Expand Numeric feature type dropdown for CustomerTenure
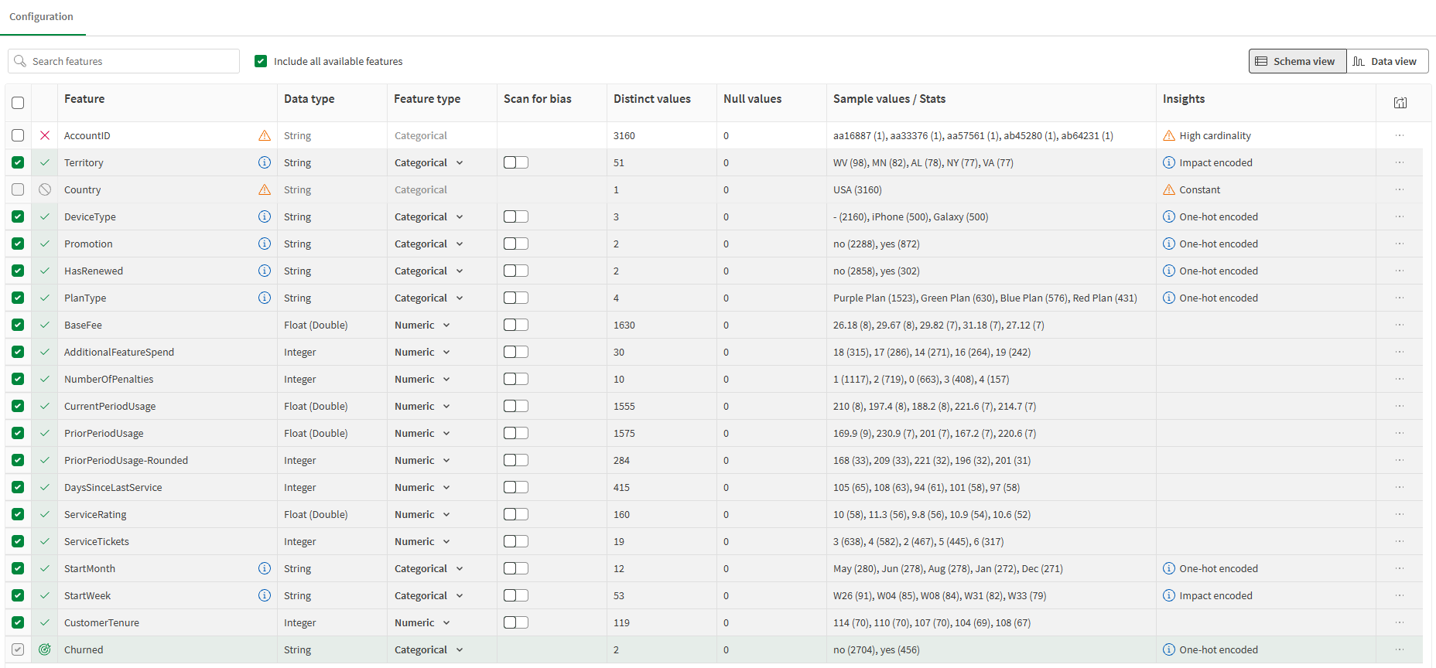The width and height of the screenshot is (1436, 668). [422, 622]
